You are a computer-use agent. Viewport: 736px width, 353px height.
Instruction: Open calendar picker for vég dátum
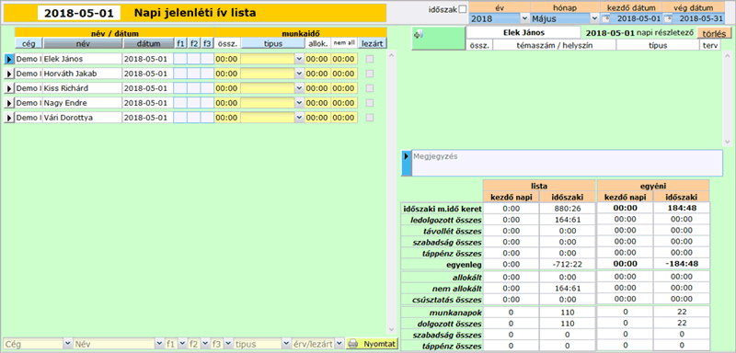(x=668, y=18)
